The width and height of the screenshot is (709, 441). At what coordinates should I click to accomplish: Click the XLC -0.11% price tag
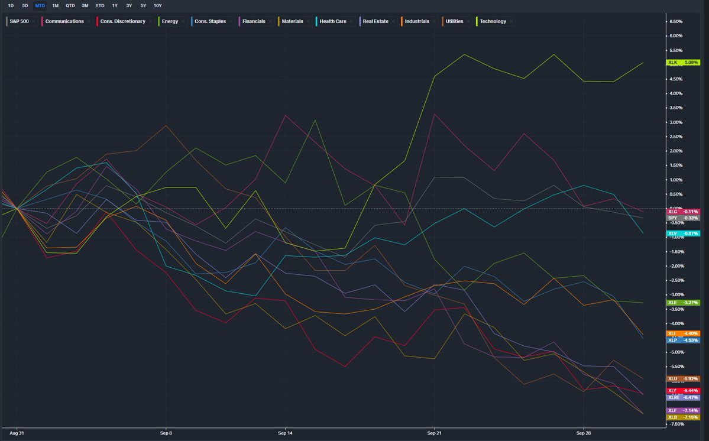(x=683, y=212)
